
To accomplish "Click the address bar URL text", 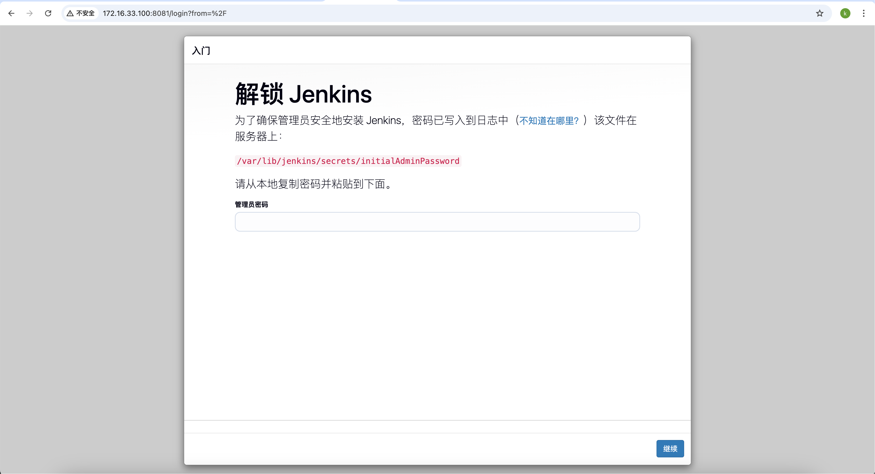I will pyautogui.click(x=165, y=13).
